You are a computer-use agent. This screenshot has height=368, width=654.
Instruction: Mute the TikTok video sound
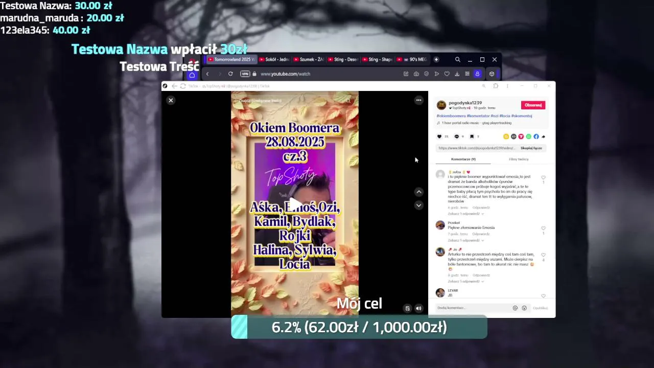[418, 308]
